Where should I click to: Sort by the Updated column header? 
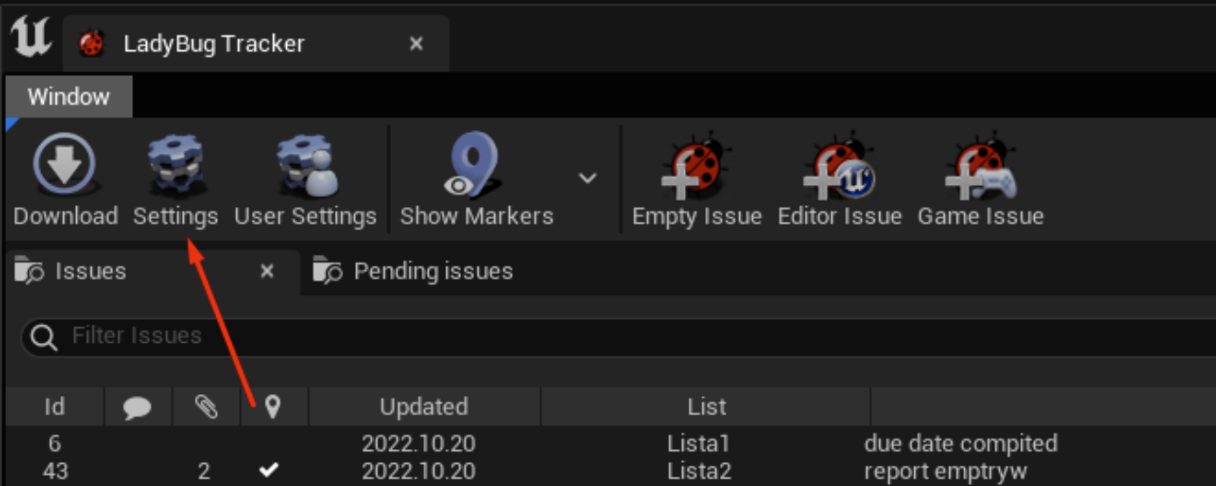[424, 407]
